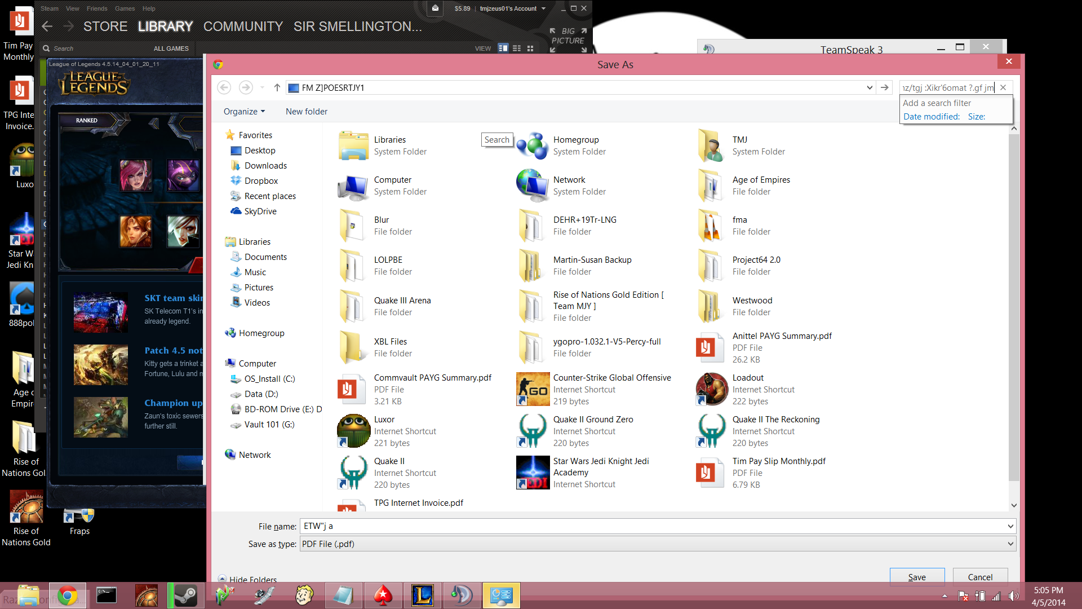Open the Save as type dropdown

point(1010,544)
